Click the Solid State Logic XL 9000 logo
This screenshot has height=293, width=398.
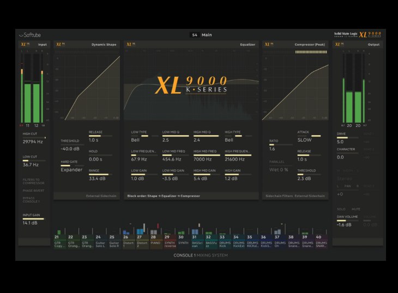357,34
